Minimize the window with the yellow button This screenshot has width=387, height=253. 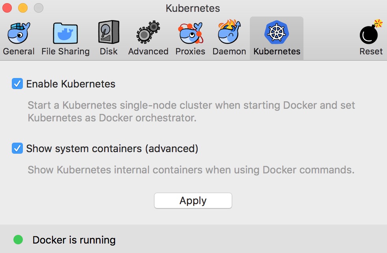23,8
